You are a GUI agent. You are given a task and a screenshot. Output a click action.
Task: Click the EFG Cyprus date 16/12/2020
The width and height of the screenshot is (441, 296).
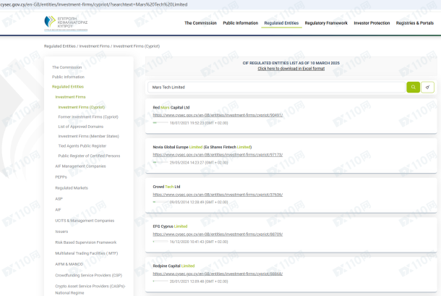pos(199,242)
